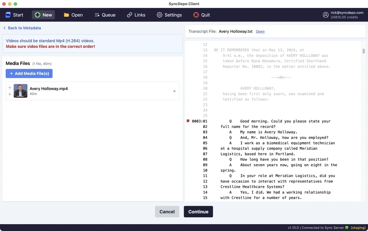
Task: Click the Avery Holloway.mp4 video thumbnail
Action: [x=20, y=91]
